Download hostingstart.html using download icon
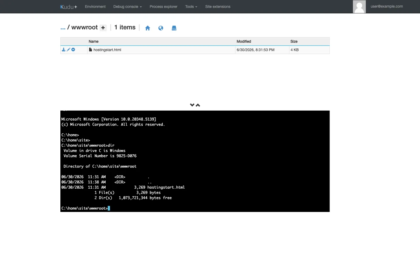The height and width of the screenshot is (262, 420). [64, 49]
